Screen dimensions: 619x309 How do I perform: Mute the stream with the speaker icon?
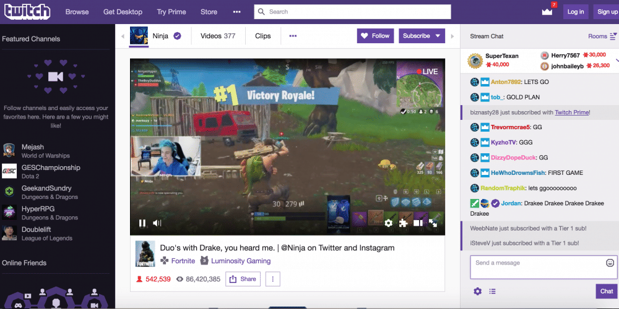pyautogui.click(x=157, y=223)
